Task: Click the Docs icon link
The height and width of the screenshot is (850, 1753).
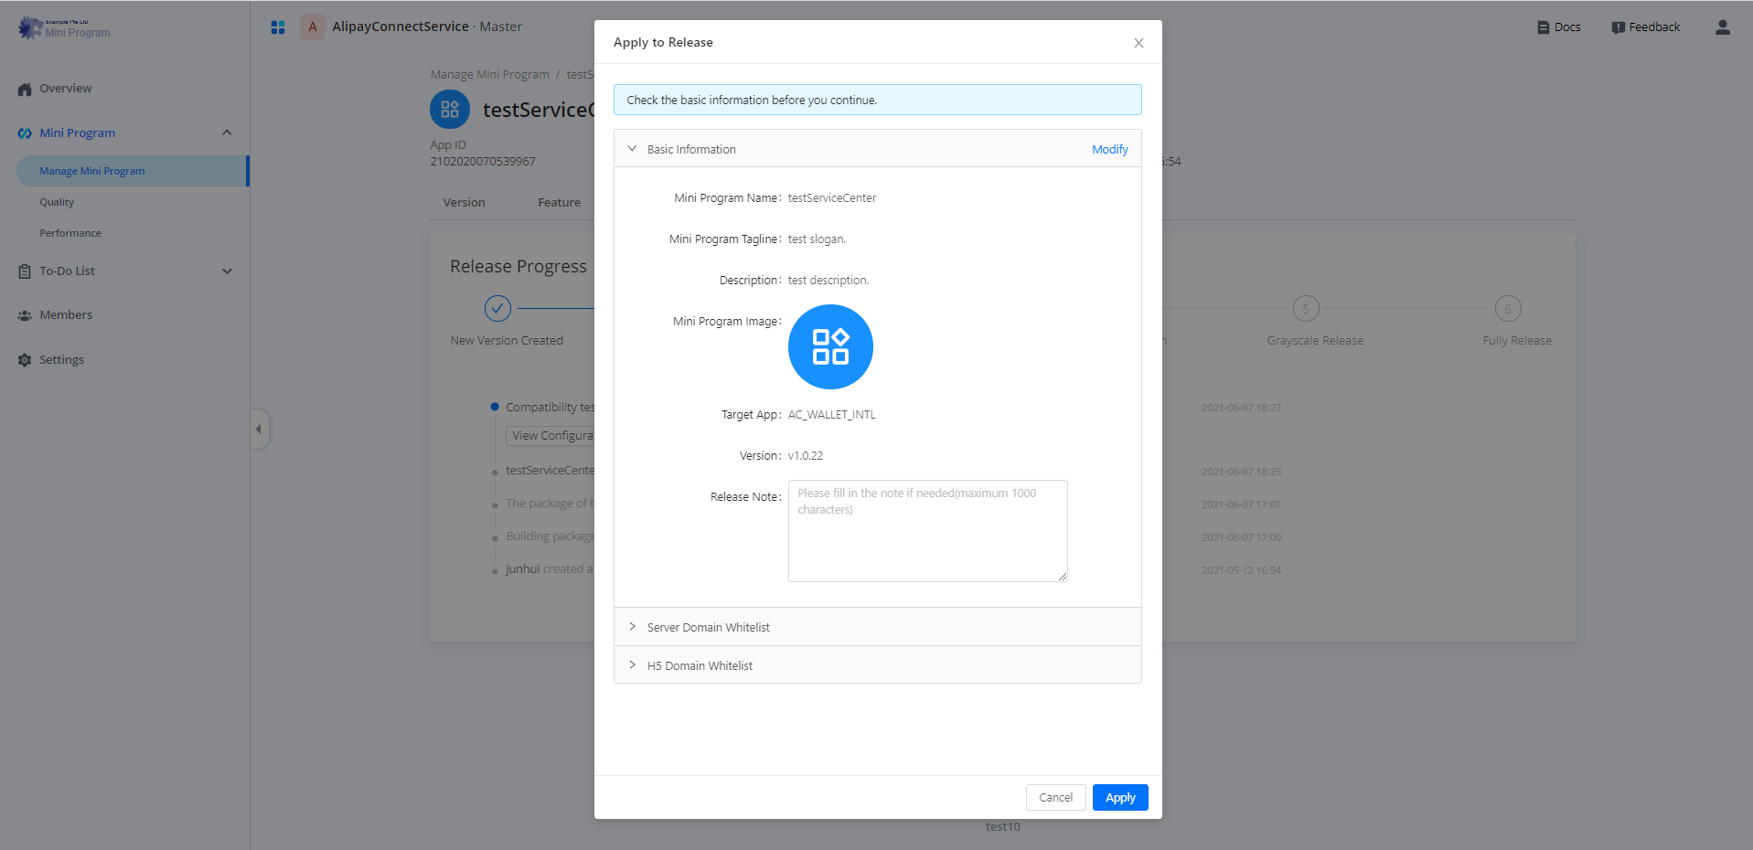Action: tap(1543, 27)
